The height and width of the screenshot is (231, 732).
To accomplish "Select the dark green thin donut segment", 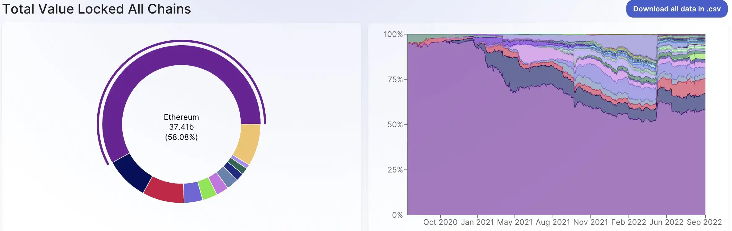I will pos(237,165).
